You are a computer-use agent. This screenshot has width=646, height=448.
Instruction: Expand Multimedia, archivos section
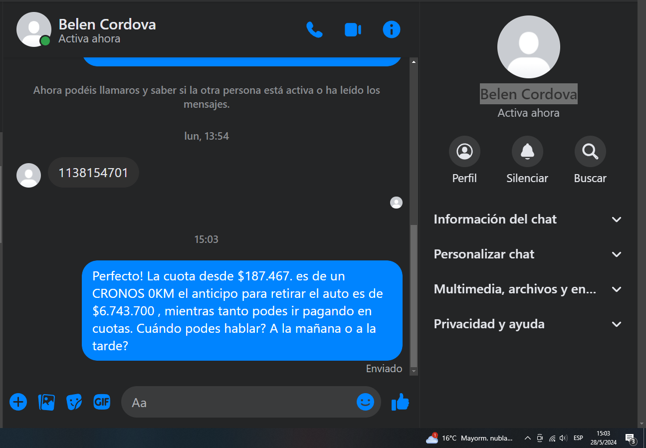tap(528, 289)
